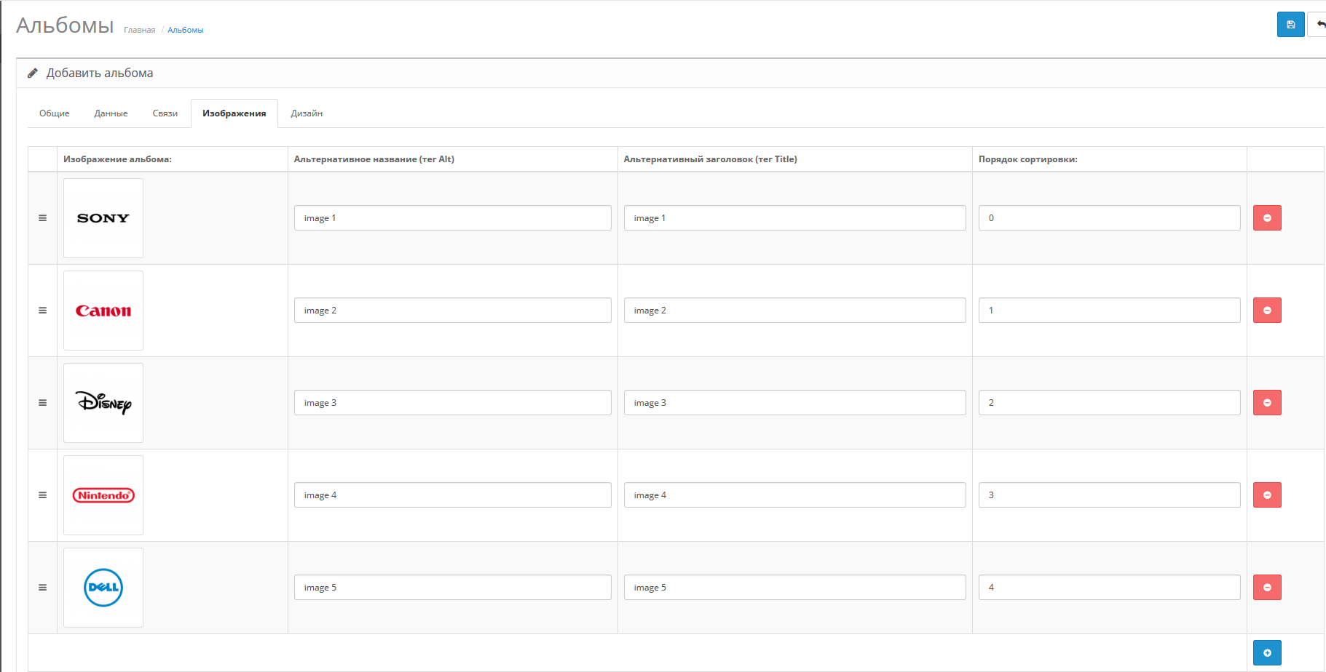
Task: Click the drag handle on Disney row
Action: pyautogui.click(x=42, y=403)
